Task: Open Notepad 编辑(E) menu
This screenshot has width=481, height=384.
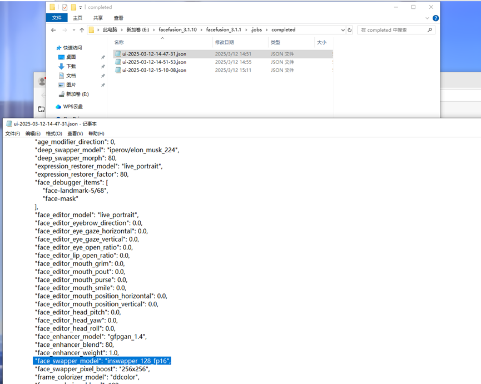Action: click(33, 133)
